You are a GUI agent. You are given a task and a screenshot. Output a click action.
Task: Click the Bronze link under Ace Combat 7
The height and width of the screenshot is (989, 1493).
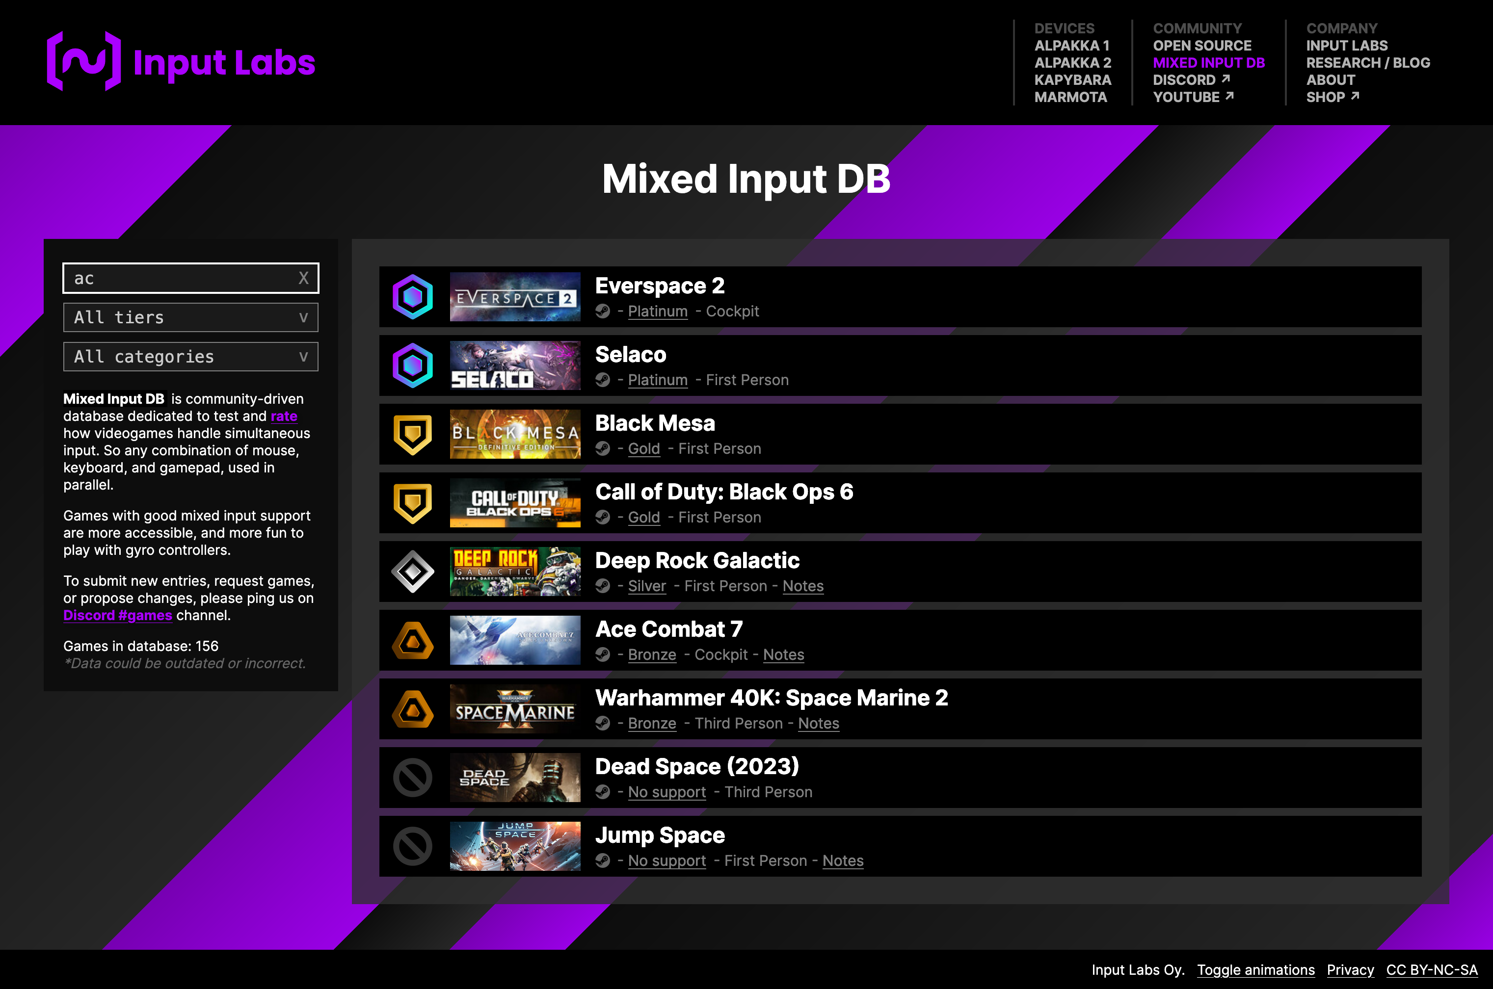click(652, 655)
